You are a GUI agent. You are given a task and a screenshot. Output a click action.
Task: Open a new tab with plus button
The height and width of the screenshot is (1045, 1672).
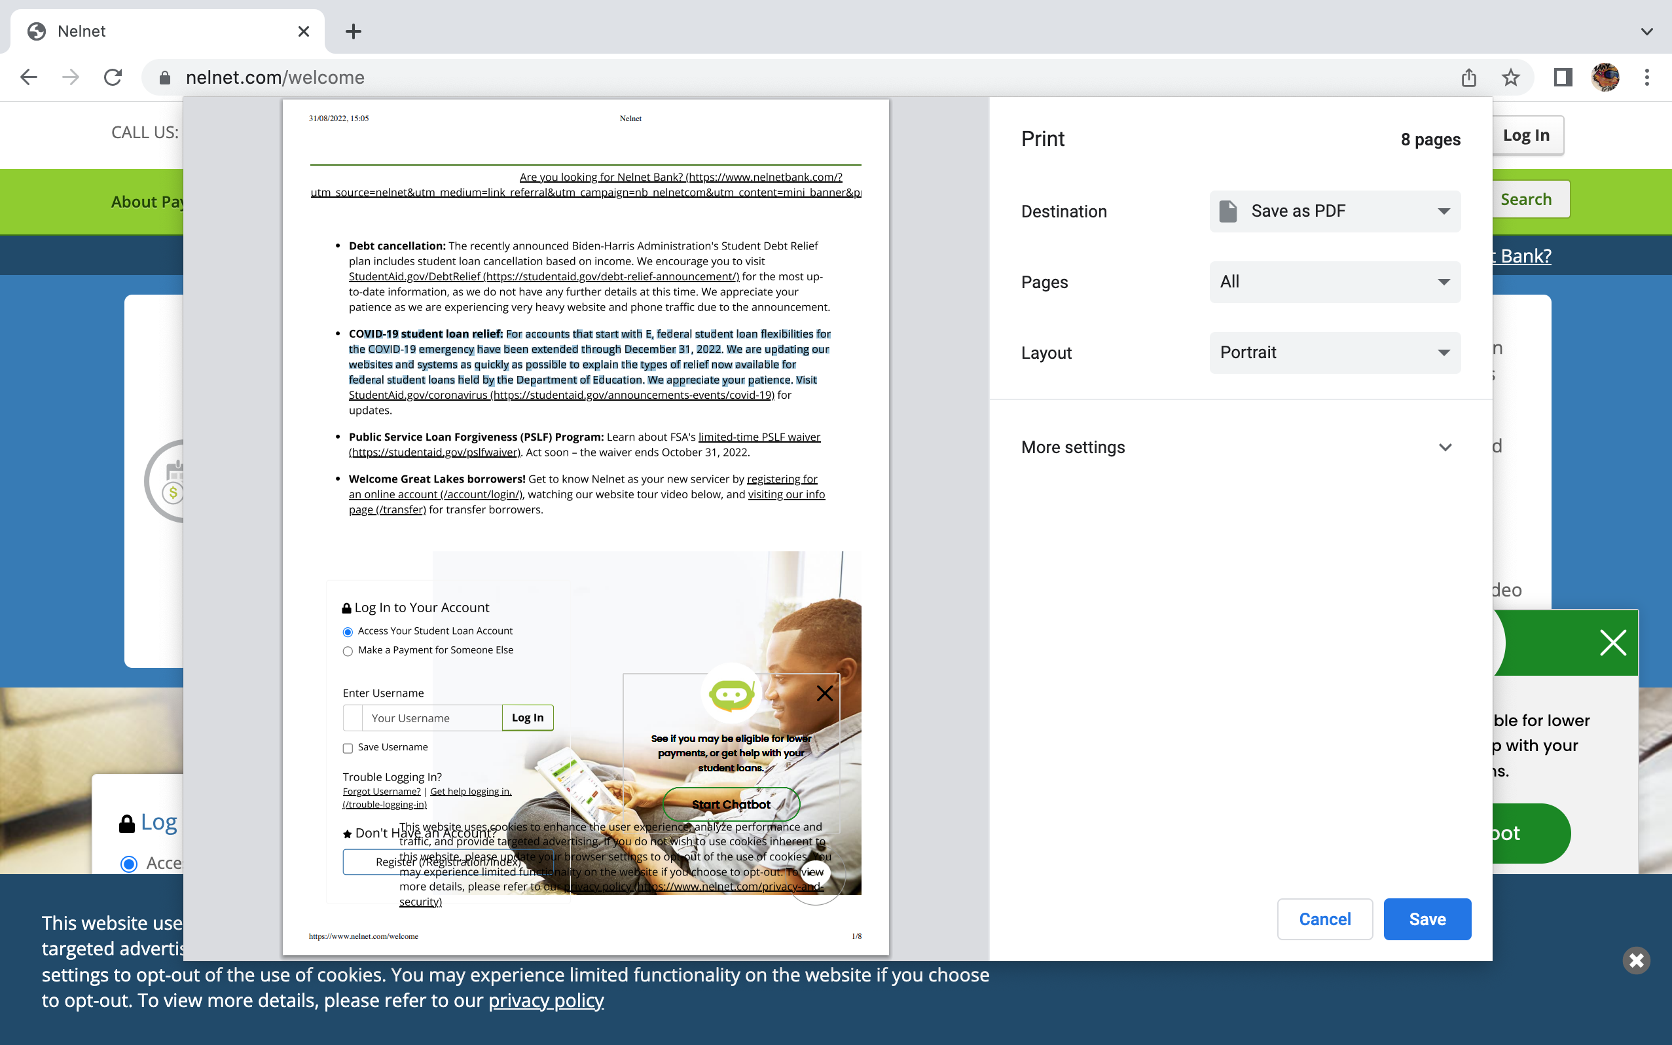(353, 31)
